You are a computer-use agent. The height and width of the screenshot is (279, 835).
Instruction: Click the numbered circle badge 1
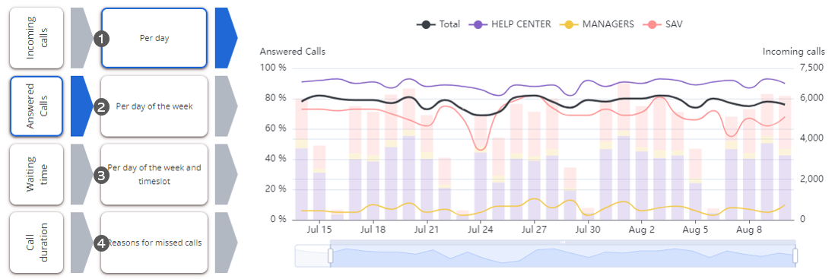pos(101,39)
